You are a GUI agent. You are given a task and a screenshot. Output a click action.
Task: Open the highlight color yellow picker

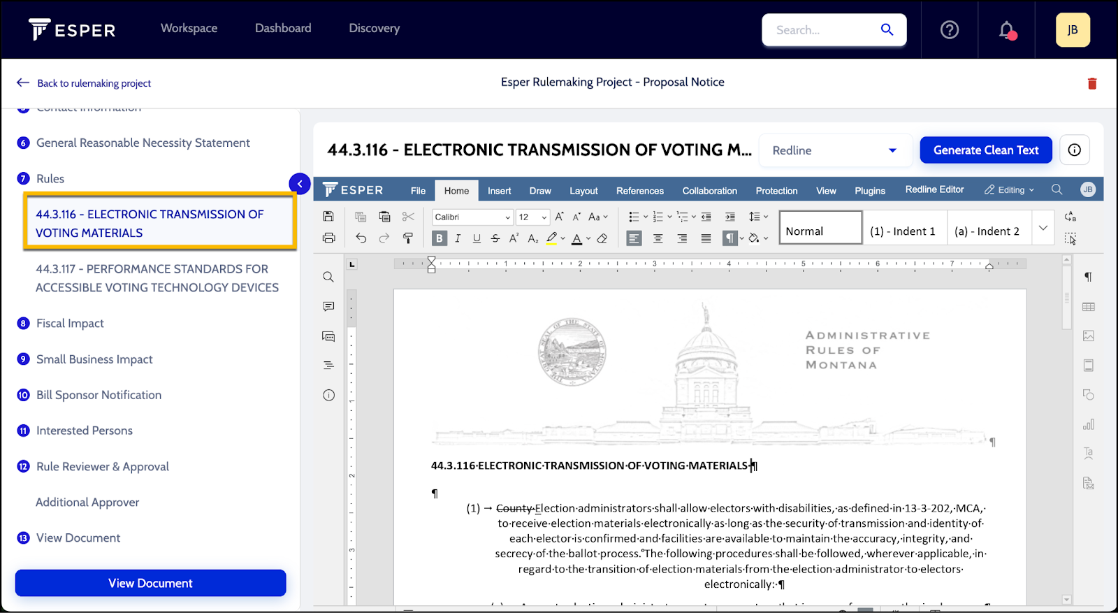click(556, 238)
